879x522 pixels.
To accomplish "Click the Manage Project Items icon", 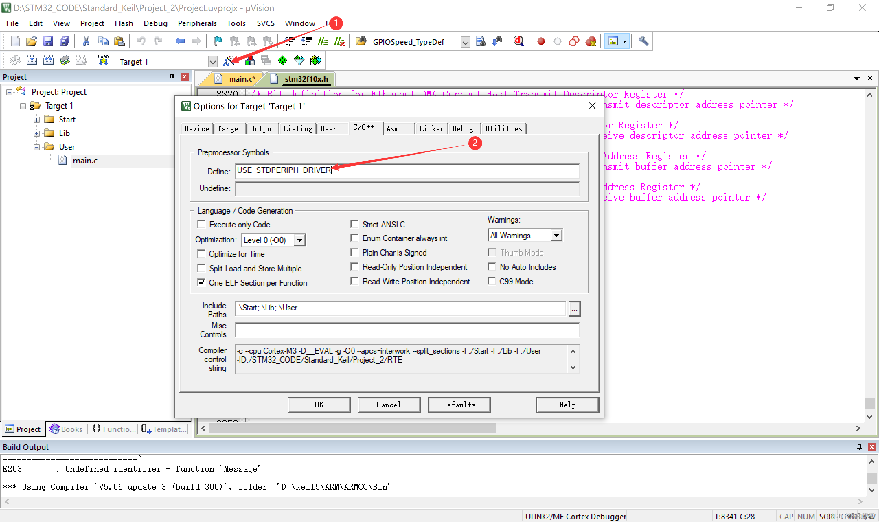I will point(250,61).
